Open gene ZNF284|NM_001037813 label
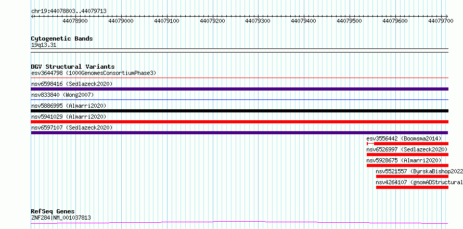This screenshot has width=463, height=229. 61,218
